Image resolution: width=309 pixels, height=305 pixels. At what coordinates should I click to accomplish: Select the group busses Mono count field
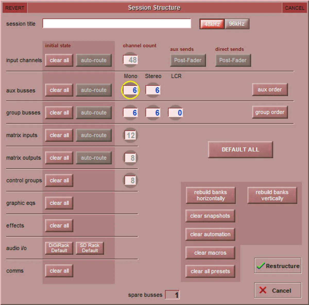(x=131, y=113)
